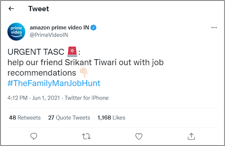Select the Srikant Tiwari tweet text

click(x=85, y=67)
